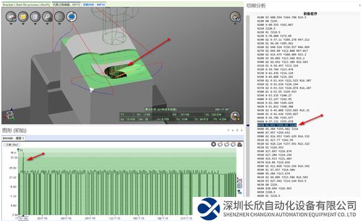Screen dimensions: 361x221
Task: Click the bottom icon right of the chart
Action: pyautogui.click(x=239, y=191)
